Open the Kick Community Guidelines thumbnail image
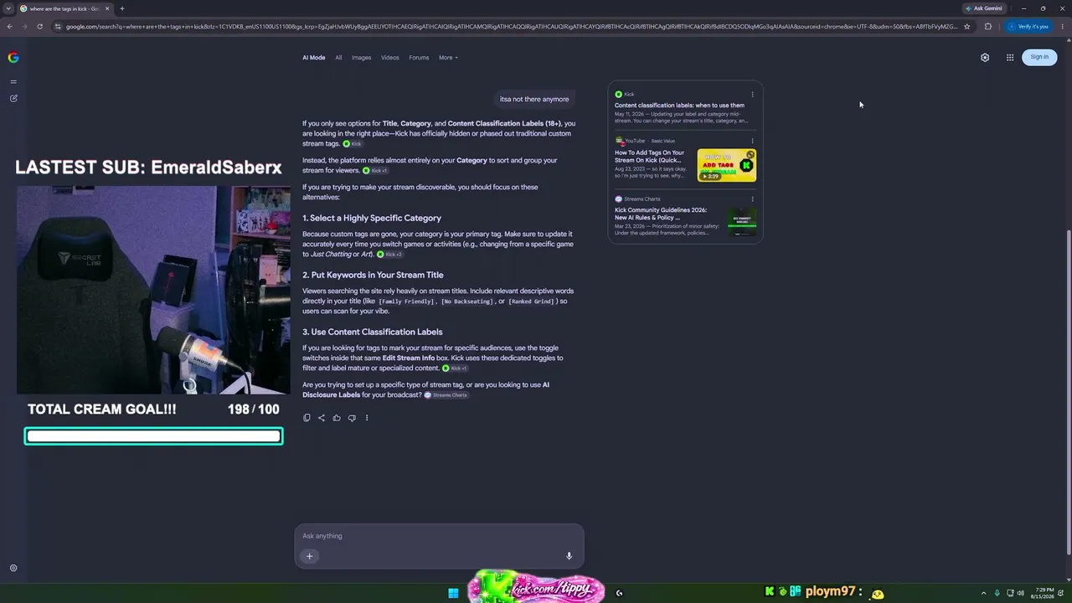 [x=742, y=222]
